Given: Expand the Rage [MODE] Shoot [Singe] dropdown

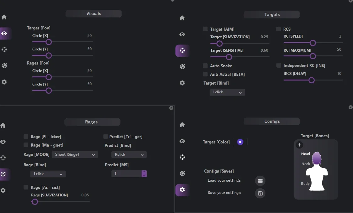Looking at the screenshot, I should [x=75, y=155].
